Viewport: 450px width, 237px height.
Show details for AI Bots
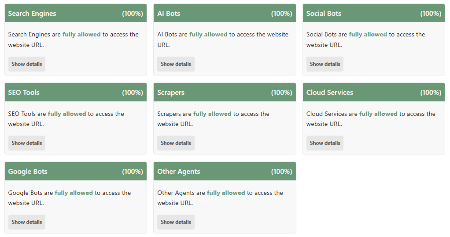point(176,64)
